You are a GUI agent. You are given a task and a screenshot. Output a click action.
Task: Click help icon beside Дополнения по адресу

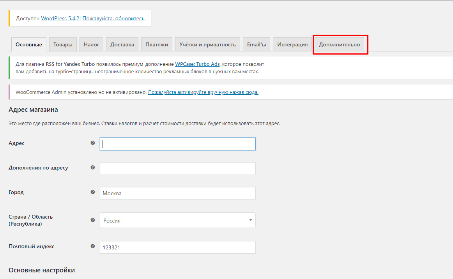click(x=93, y=168)
